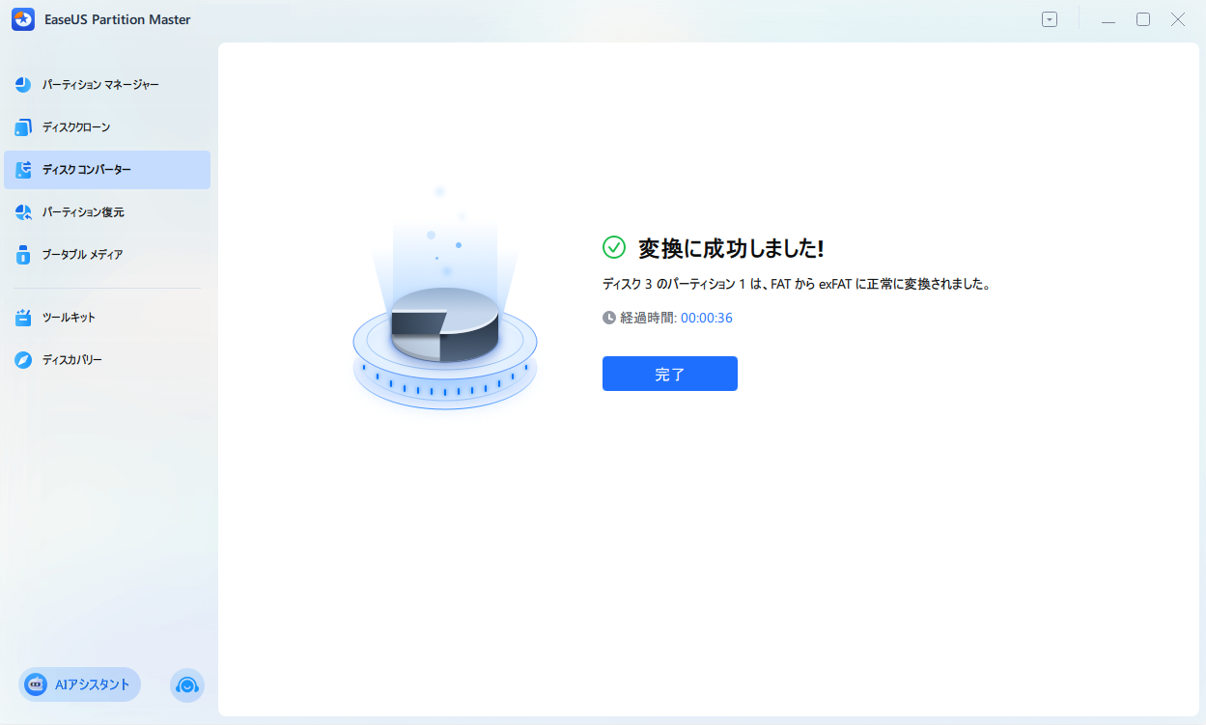Click the green success checkmark icon
Image resolution: width=1206 pixels, height=725 pixels.
tap(614, 248)
